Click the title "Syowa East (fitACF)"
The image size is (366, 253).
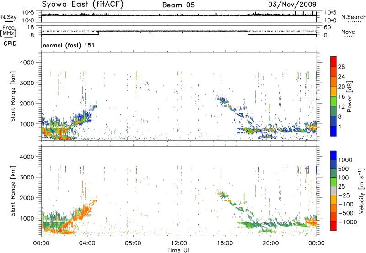[83, 4]
